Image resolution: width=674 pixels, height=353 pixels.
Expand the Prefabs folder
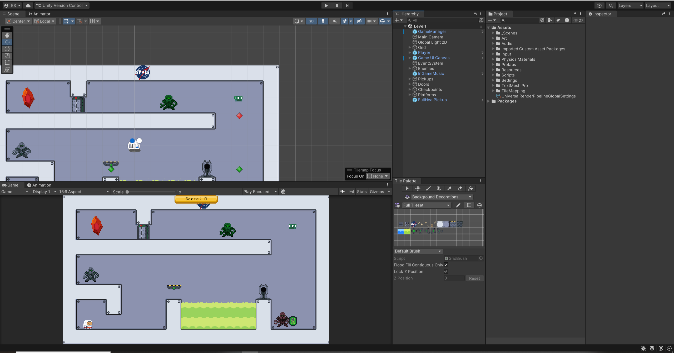pyautogui.click(x=493, y=65)
